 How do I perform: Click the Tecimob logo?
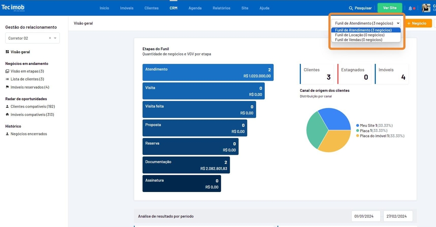13,8
